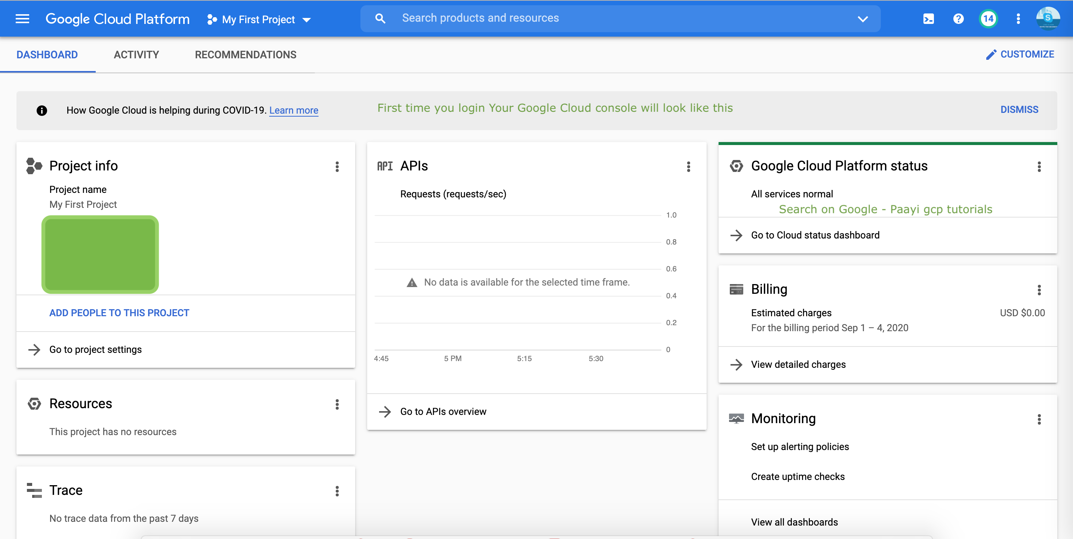Image resolution: width=1073 pixels, height=539 pixels.
Task: Open Create uptime checks
Action: (798, 477)
